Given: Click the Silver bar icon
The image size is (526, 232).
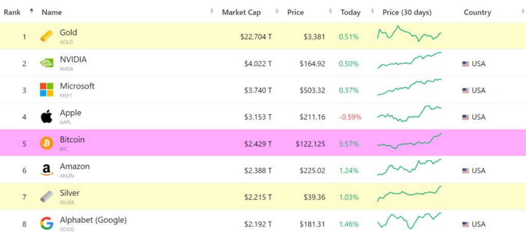Looking at the screenshot, I should click(46, 197).
